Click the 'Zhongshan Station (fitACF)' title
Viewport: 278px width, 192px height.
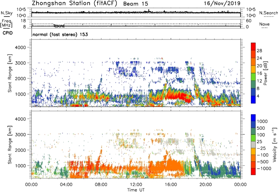click(x=74, y=3)
